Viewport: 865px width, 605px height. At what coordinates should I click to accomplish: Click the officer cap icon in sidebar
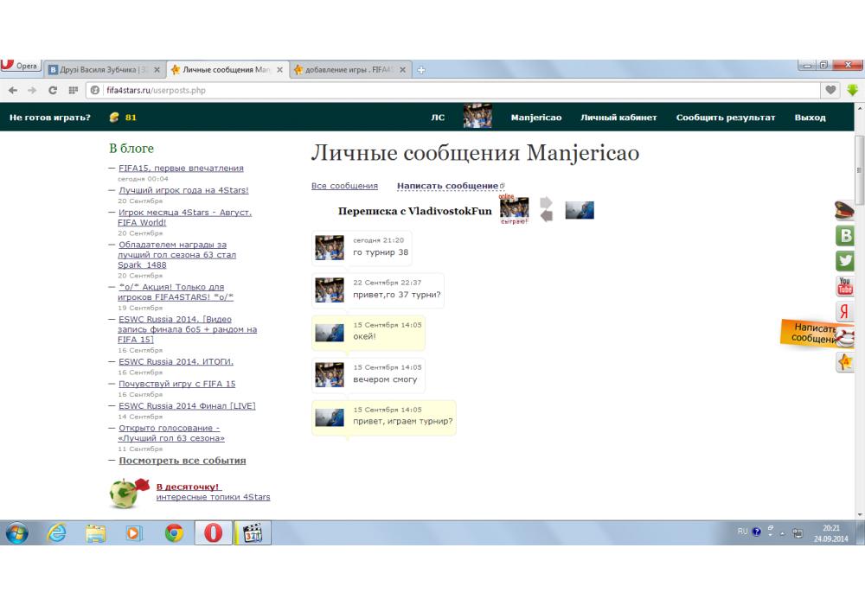click(x=845, y=210)
